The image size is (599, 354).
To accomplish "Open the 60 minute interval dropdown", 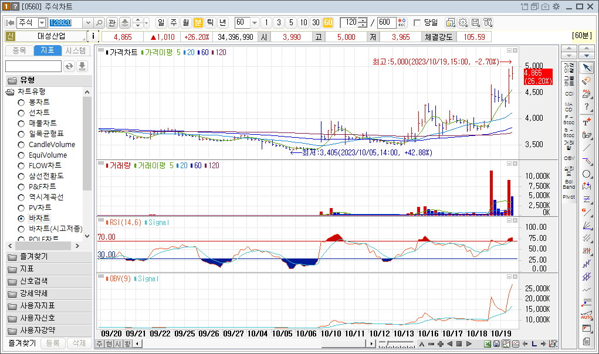I will [255, 23].
